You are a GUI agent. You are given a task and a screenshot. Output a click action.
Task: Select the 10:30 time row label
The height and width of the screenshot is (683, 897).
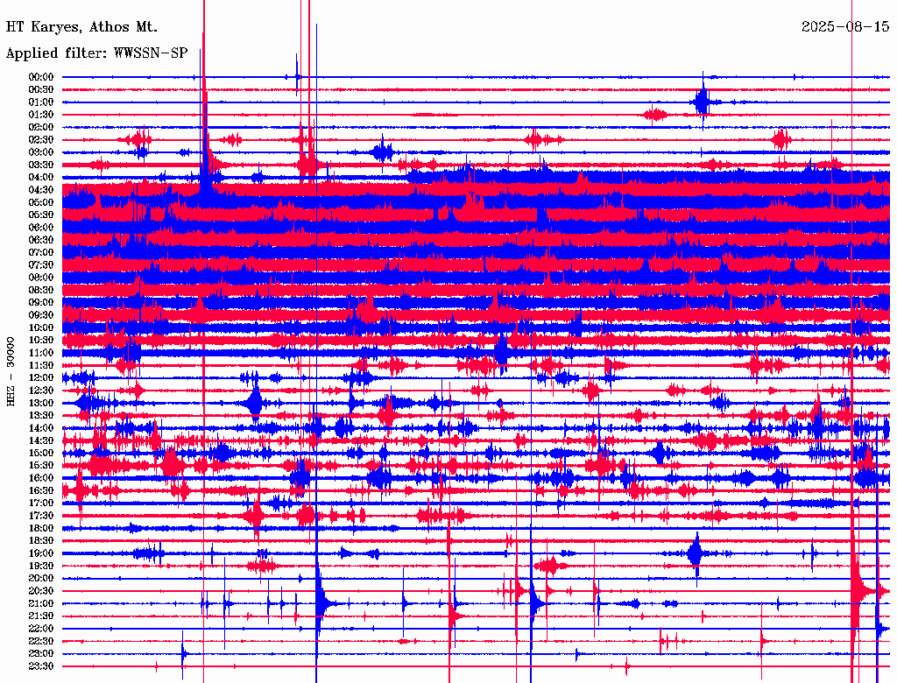pyautogui.click(x=40, y=340)
